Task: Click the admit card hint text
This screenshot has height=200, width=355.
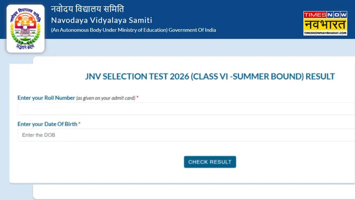Action: [x=106, y=98]
